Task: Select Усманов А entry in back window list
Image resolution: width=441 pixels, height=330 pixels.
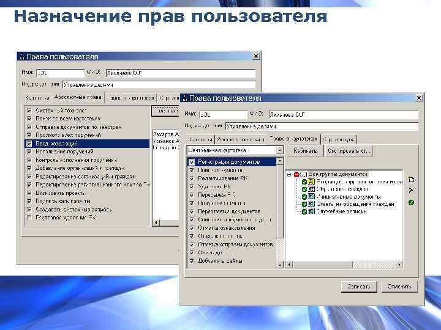Action: [x=165, y=141]
